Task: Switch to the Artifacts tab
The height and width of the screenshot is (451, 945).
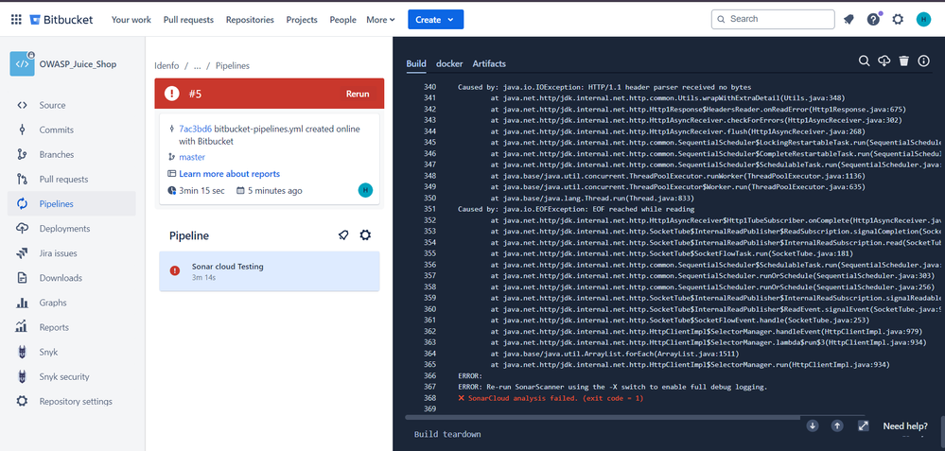Action: pos(489,64)
